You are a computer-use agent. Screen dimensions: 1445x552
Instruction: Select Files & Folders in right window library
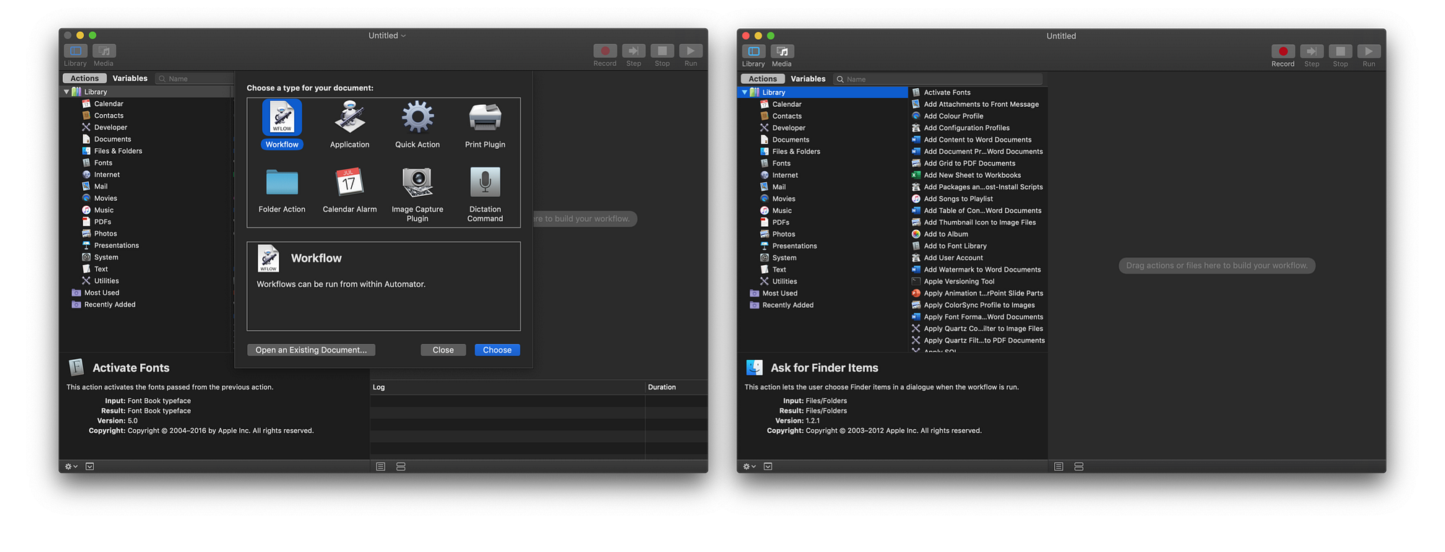[795, 152]
